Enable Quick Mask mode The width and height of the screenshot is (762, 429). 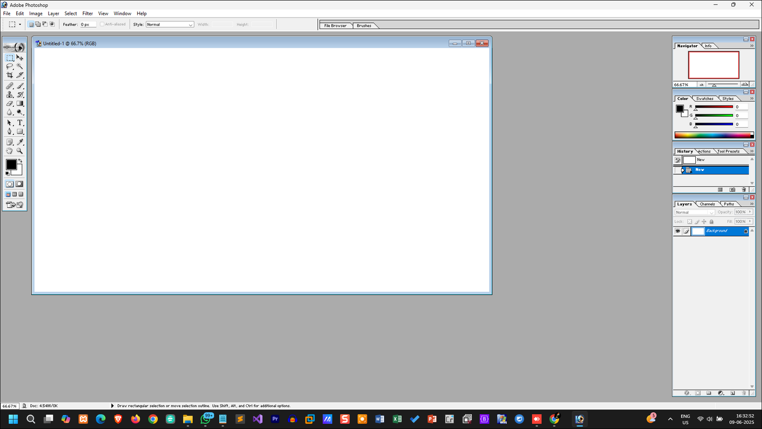(20, 184)
